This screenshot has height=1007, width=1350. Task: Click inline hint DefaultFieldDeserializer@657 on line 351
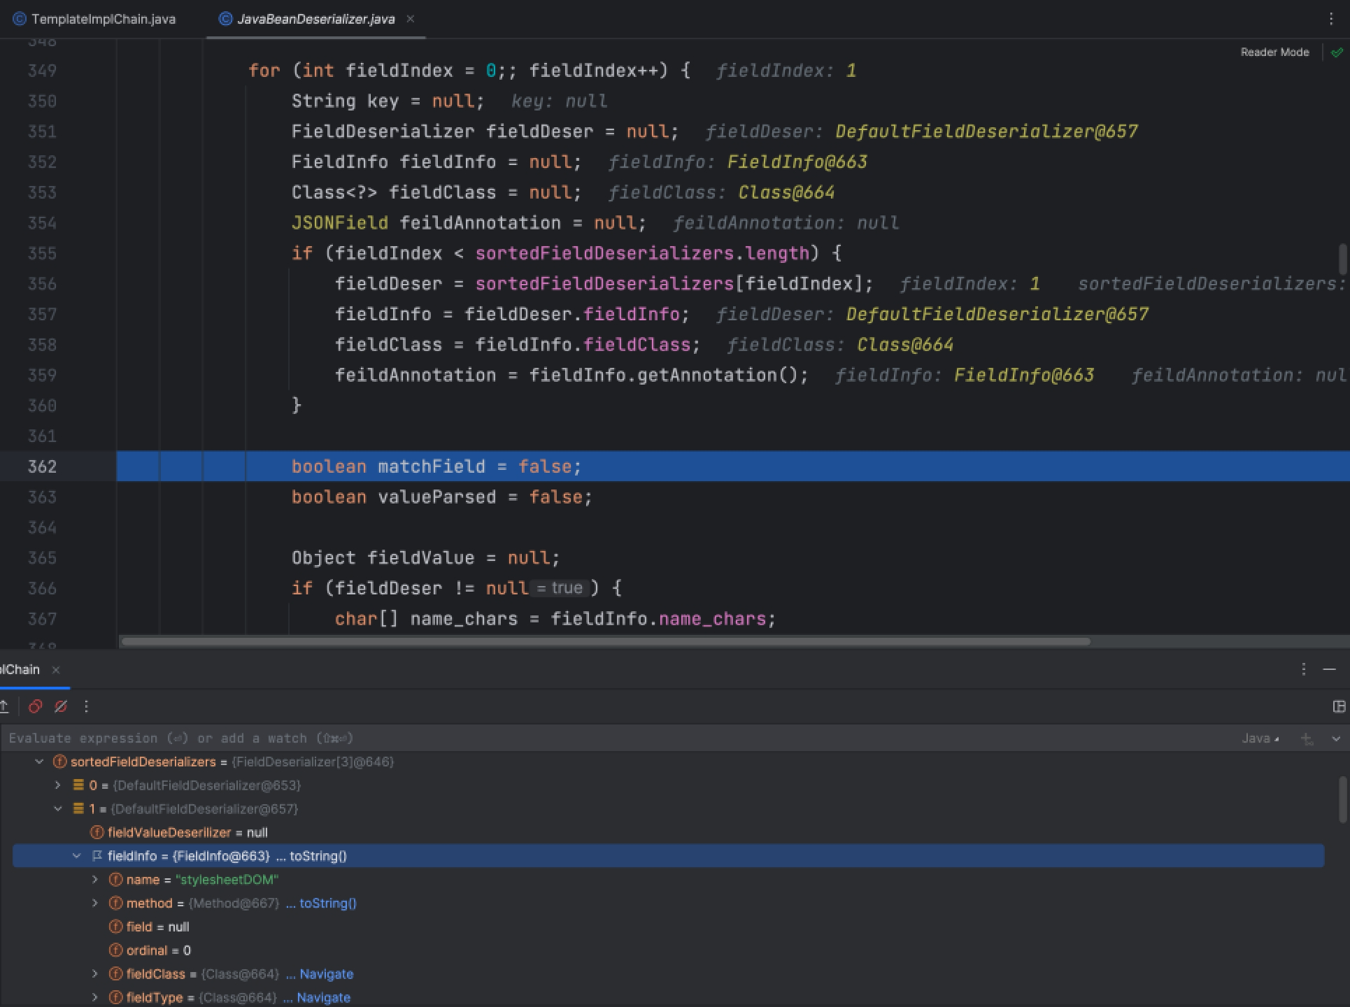986,131
